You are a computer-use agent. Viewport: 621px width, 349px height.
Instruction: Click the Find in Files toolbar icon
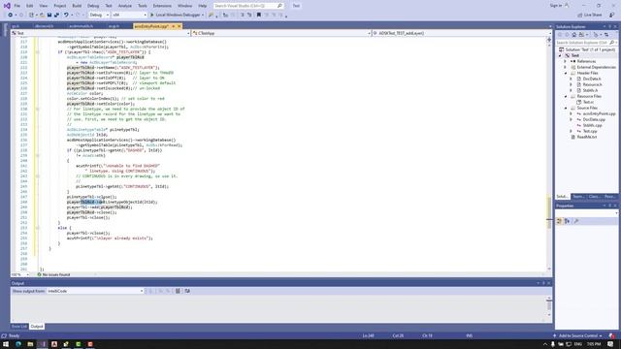pos(211,16)
